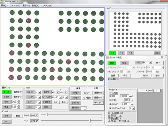This screenshot has width=168, height=126.
Task: Click the 範囲 range button in エンハンス group
Action: pyautogui.click(x=18, y=116)
